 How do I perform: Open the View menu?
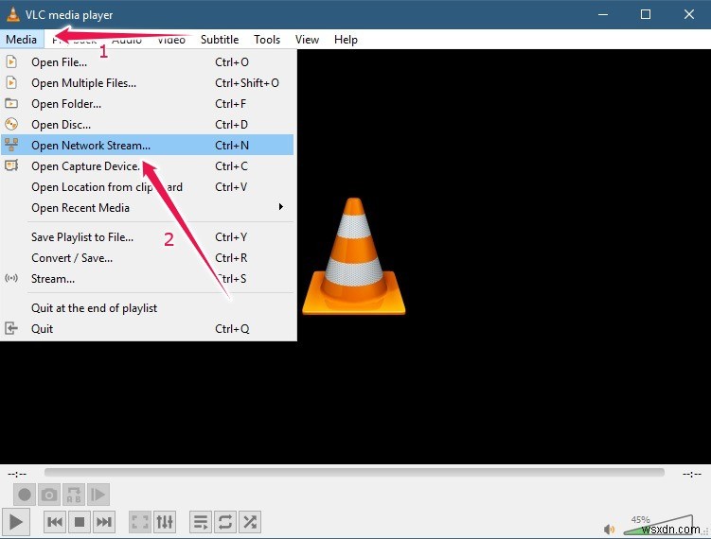coord(307,40)
